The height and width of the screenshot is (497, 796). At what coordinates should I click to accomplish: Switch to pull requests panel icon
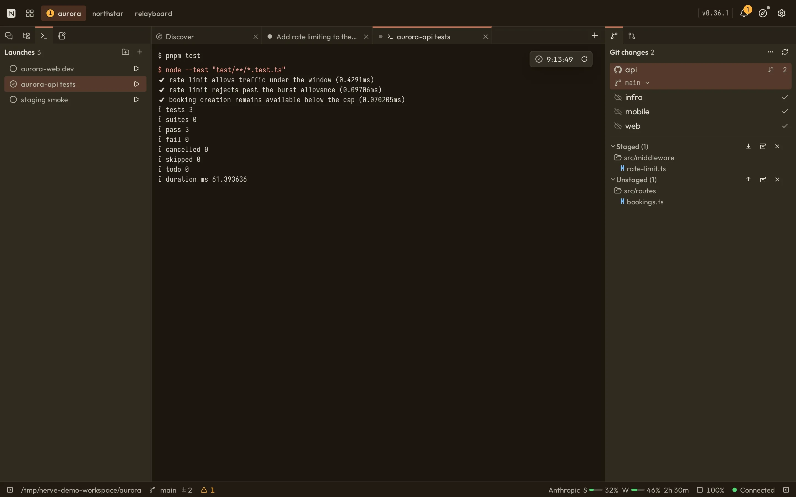click(632, 36)
